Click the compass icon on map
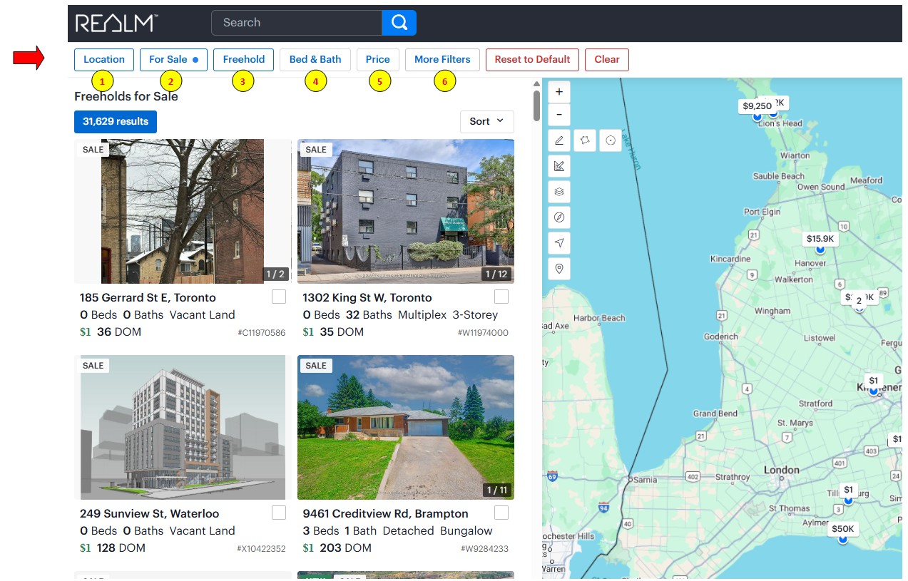 pos(559,217)
